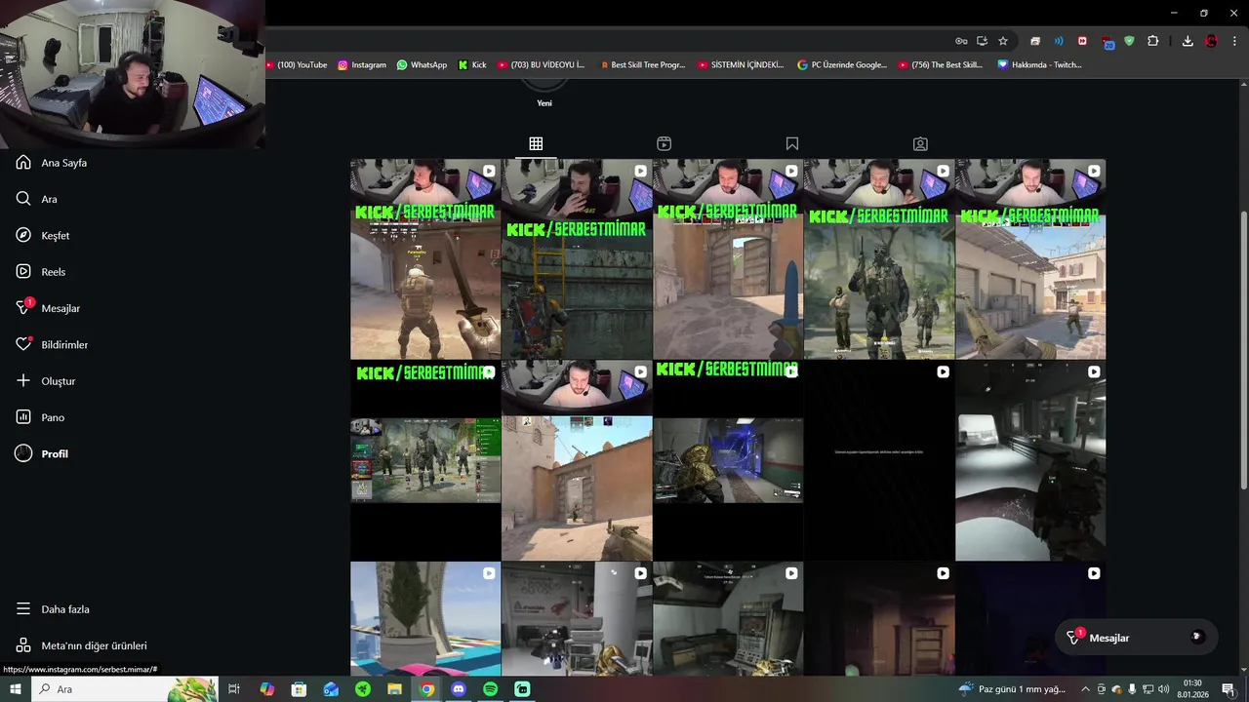Image resolution: width=1249 pixels, height=702 pixels.
Task: Open the Chrome three-dot menu
Action: (x=1233, y=41)
